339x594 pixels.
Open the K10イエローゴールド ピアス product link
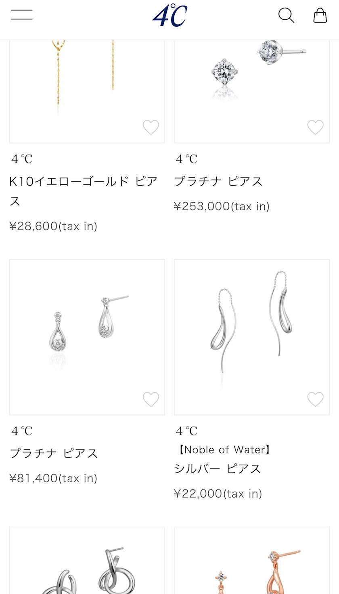point(83,190)
